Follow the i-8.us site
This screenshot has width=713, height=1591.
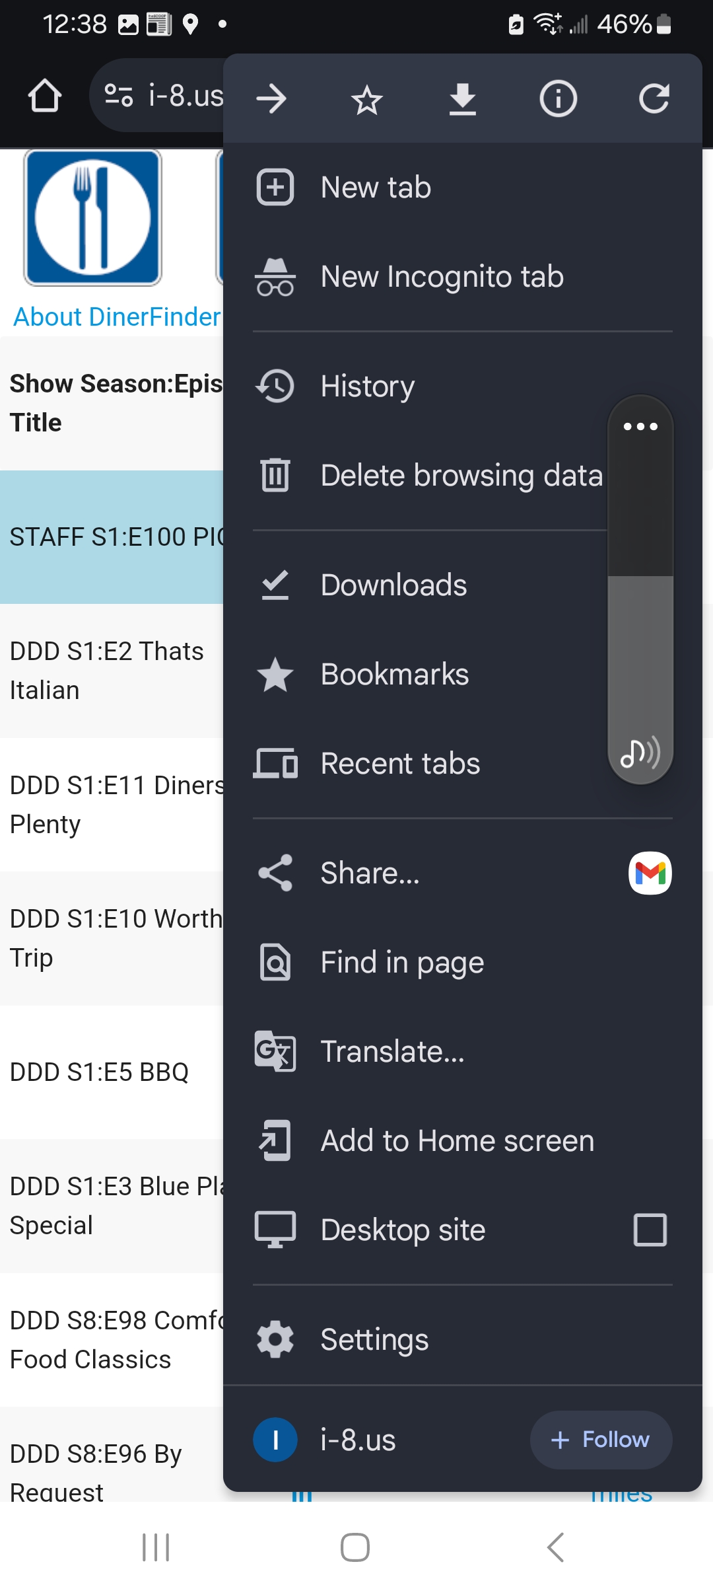[x=601, y=1440]
